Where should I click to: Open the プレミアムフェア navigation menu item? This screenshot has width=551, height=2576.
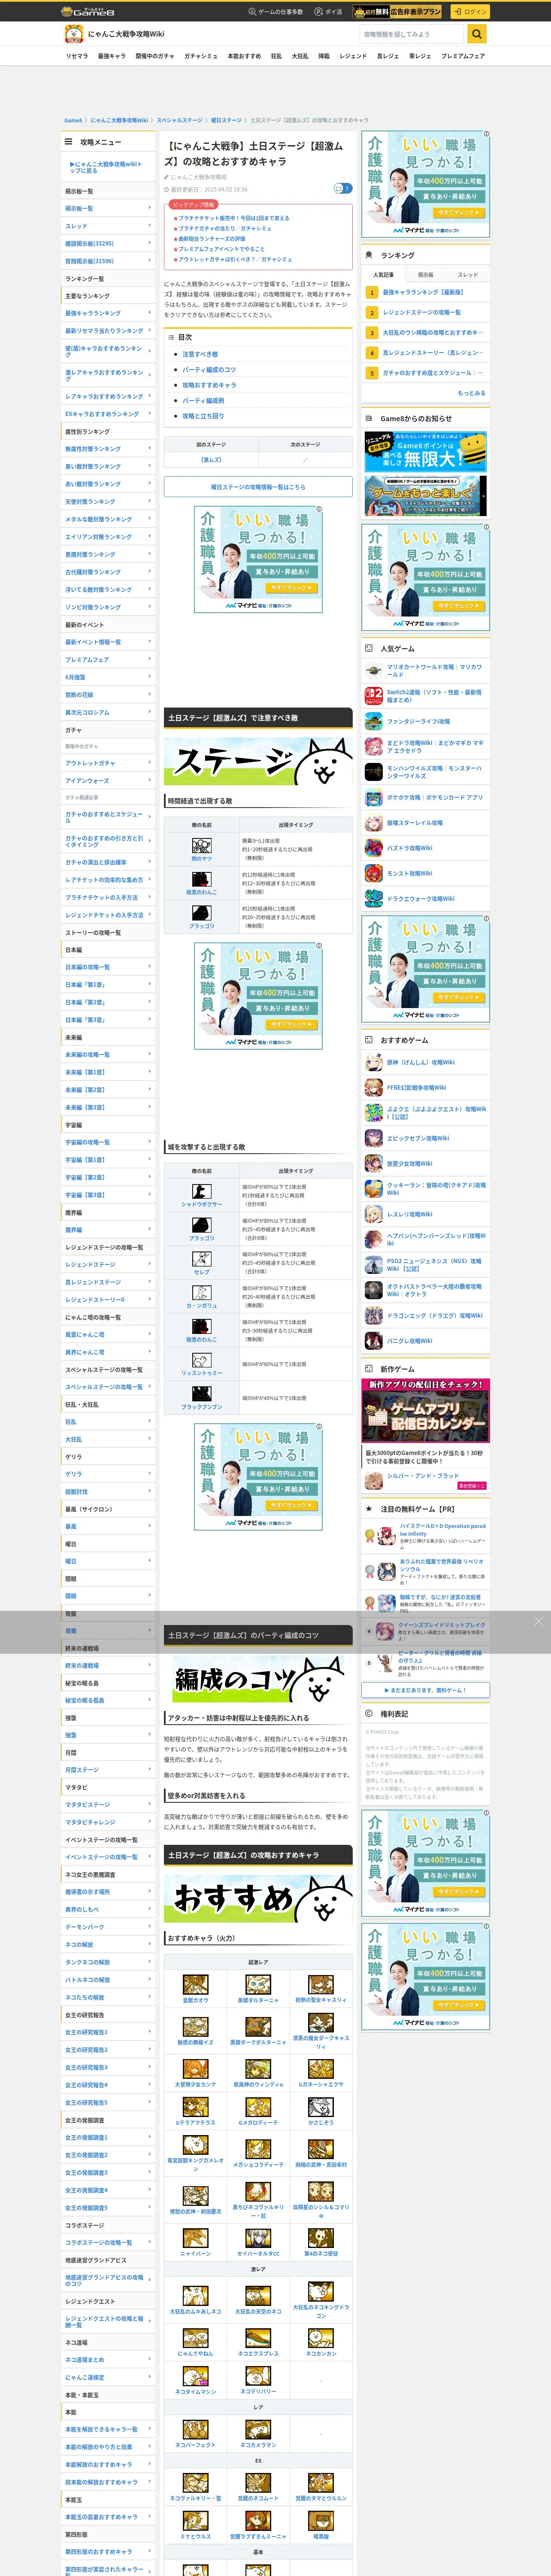pos(463,56)
